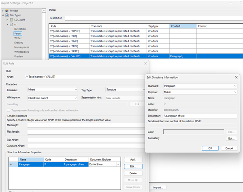
Task: Select Whitespaces in the settings tree
Action: point(21,52)
